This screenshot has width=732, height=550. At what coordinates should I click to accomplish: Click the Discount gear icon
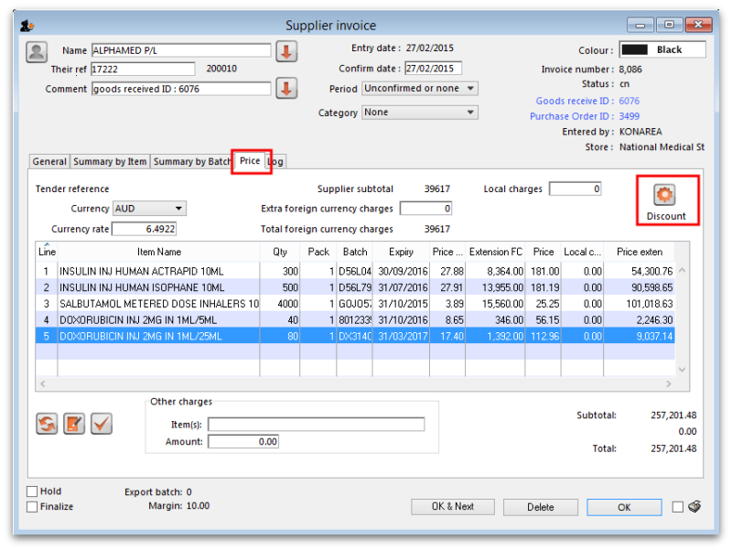point(665,194)
